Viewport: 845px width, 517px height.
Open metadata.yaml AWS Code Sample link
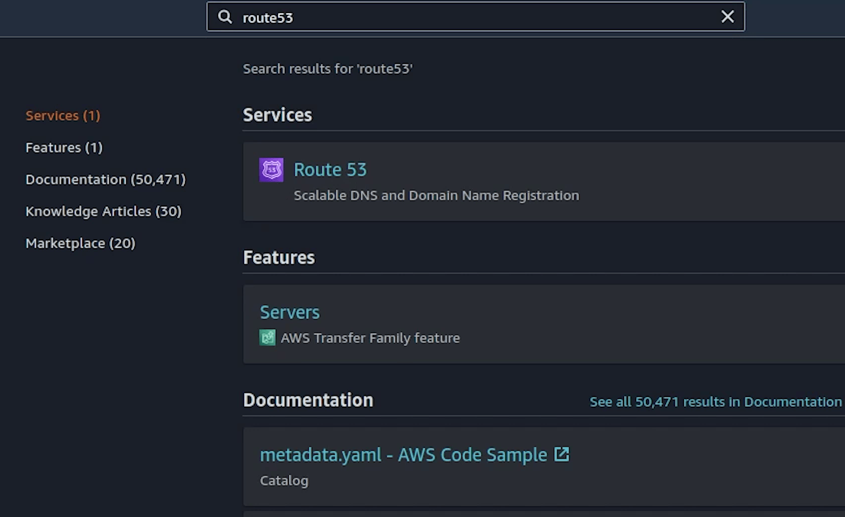point(404,455)
